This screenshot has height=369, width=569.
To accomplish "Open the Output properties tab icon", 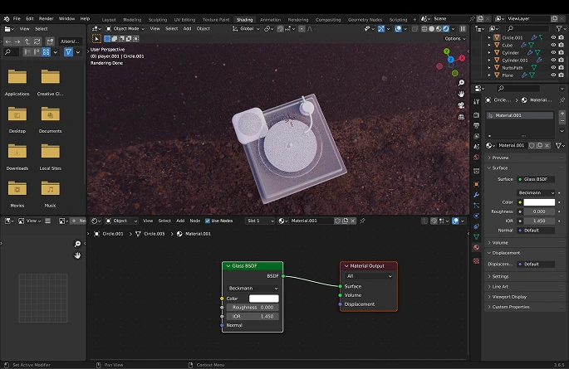I will (x=477, y=126).
